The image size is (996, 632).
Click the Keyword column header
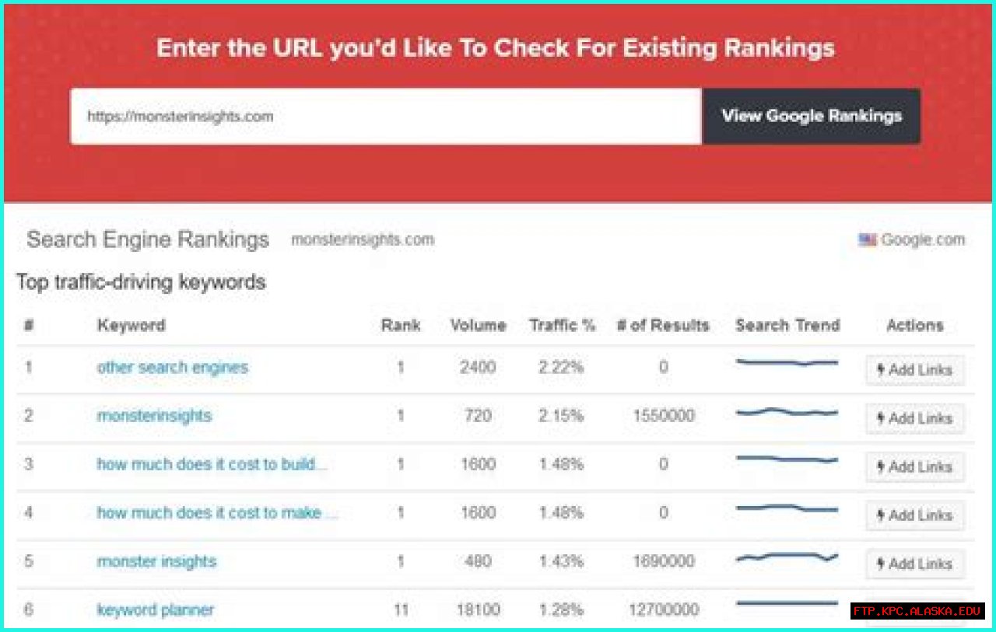pyautogui.click(x=131, y=325)
